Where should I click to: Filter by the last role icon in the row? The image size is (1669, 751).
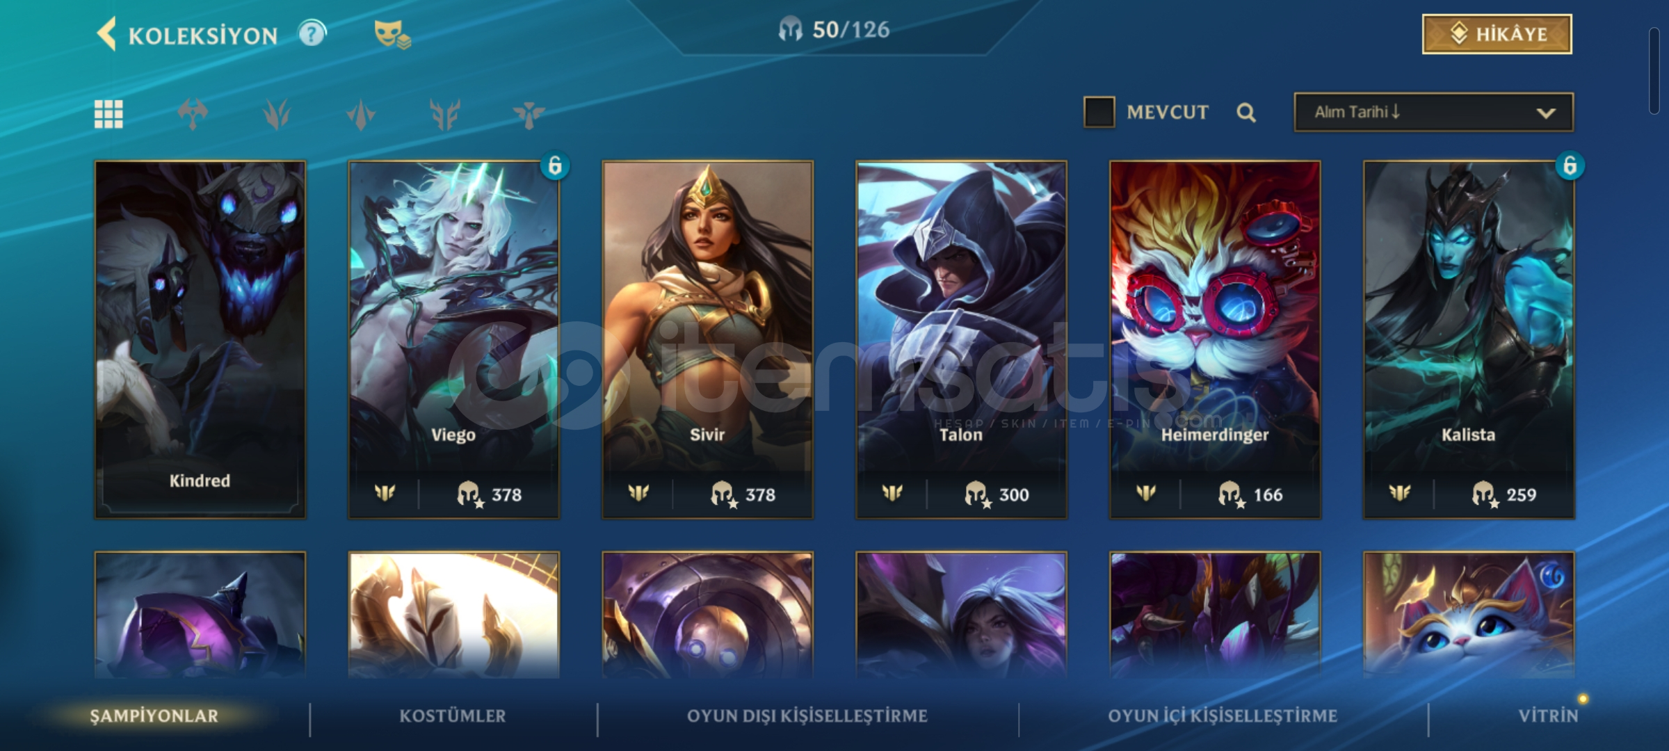[x=529, y=114]
